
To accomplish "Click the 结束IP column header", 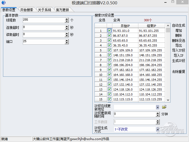I will (x=152, y=26).
